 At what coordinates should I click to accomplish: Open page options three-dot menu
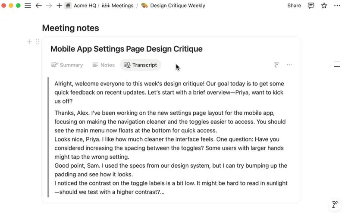[336, 6]
